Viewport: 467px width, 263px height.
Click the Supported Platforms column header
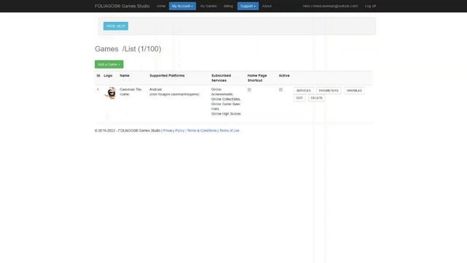(x=167, y=75)
